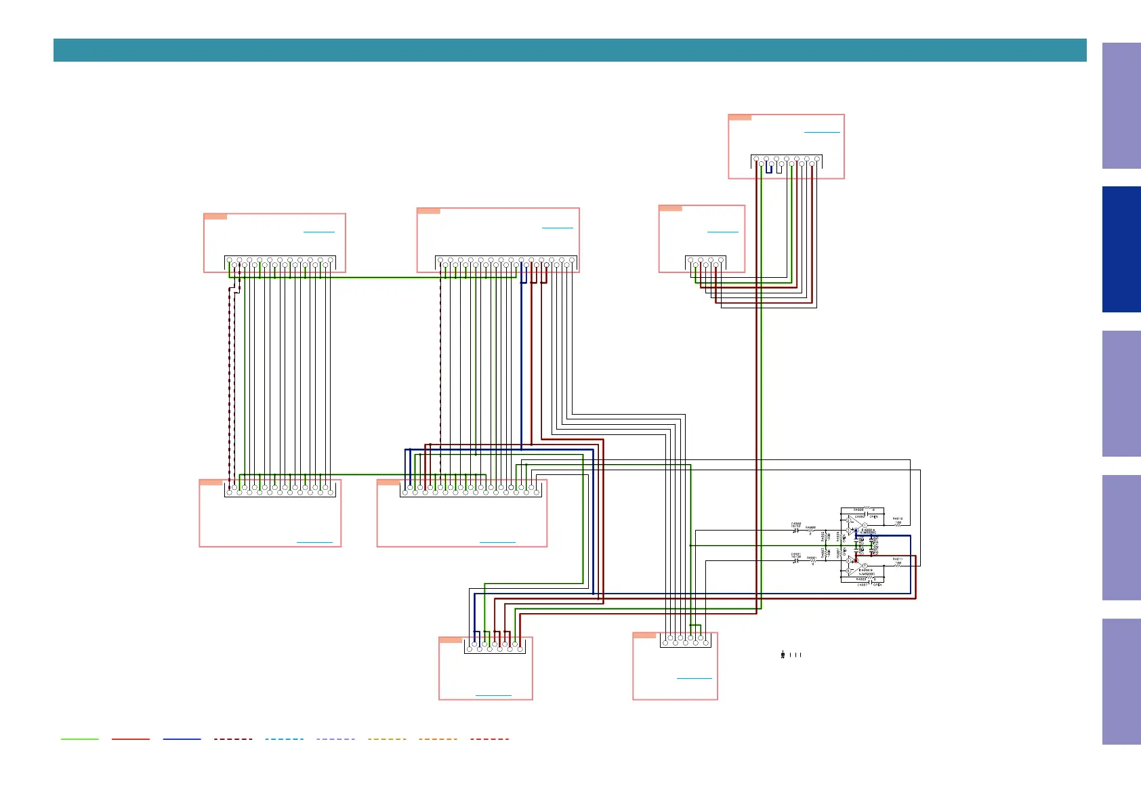Follow the link in the lower-left board box

(x=315, y=542)
